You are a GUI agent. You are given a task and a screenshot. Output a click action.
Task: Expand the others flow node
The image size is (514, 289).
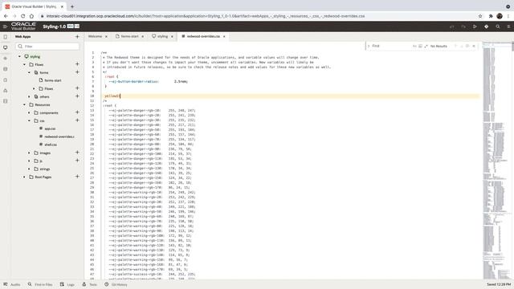[x=29, y=96]
